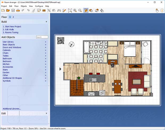Click '2. Edit Walls' link
This screenshot has height=130, width=165.
(x=8, y=29)
